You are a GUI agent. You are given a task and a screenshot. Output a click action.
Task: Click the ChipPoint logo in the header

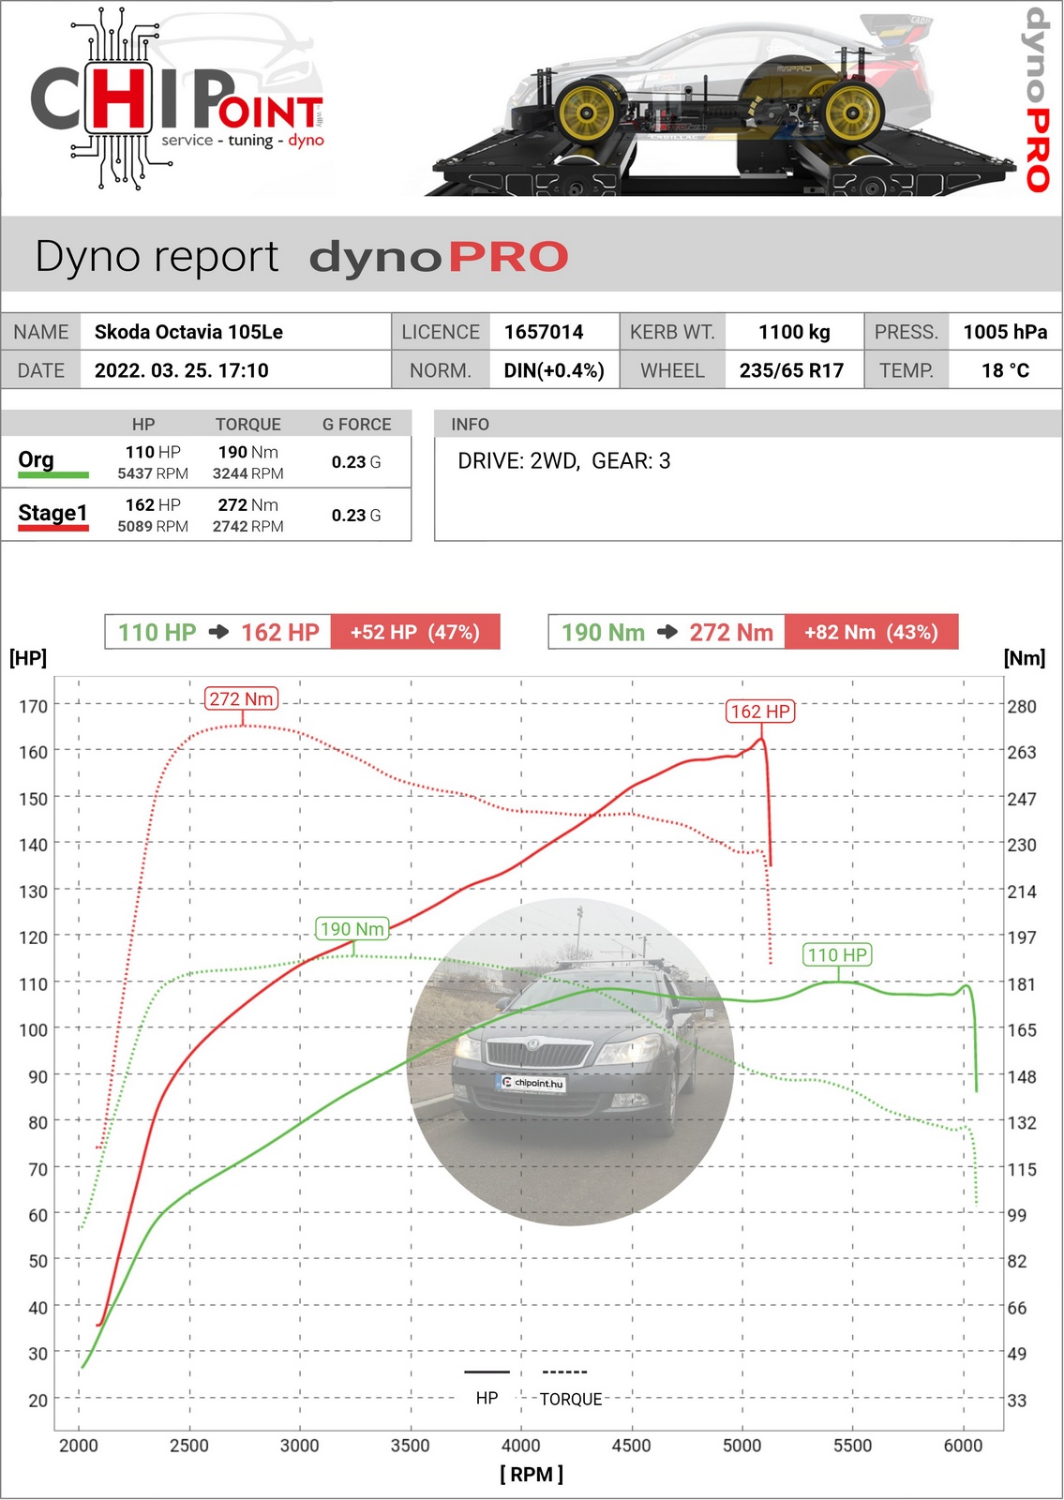178,103
